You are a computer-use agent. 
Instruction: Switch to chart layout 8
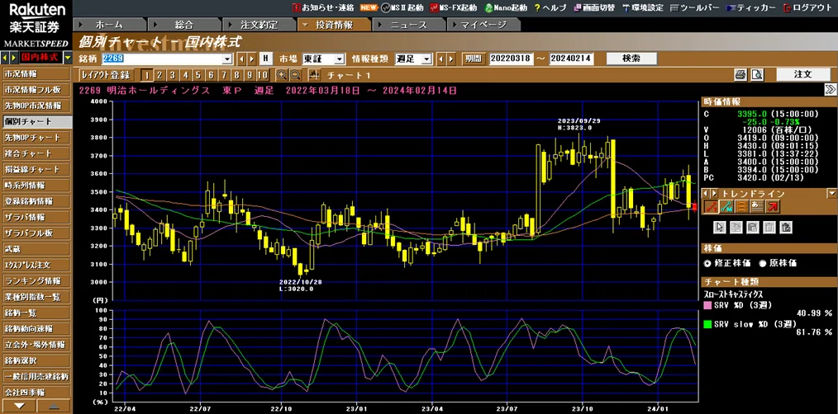[236, 75]
